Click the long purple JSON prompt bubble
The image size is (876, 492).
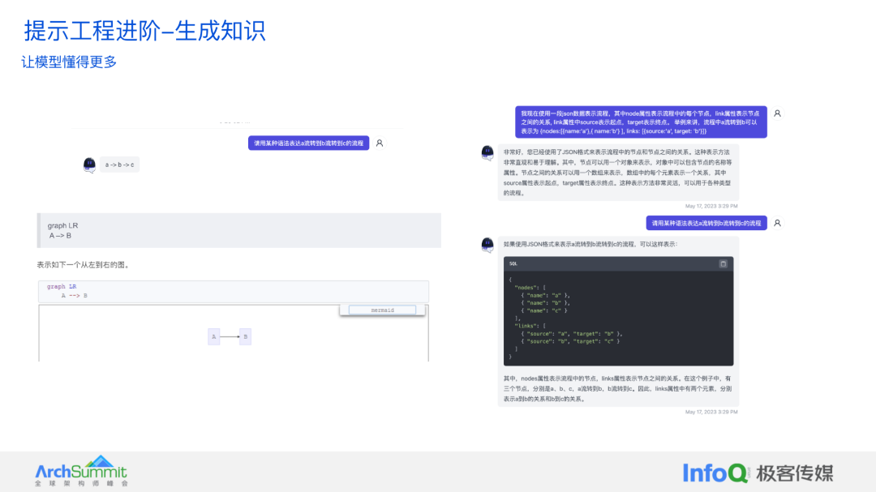click(641, 122)
